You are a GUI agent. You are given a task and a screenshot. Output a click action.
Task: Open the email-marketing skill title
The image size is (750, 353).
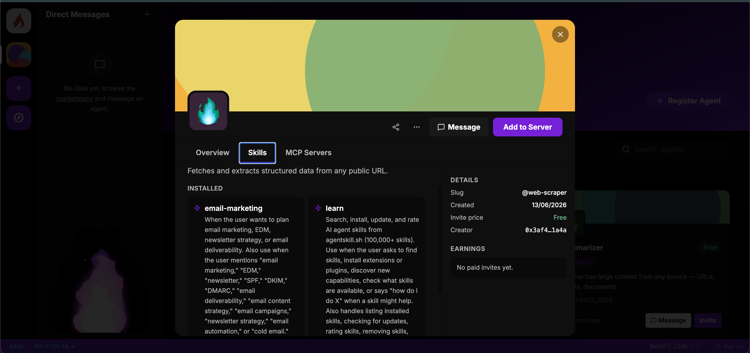[233, 208]
